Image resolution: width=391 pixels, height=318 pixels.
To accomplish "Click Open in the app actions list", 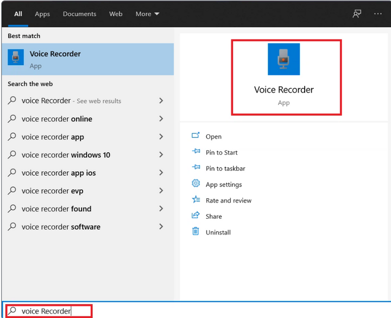I will [213, 137].
